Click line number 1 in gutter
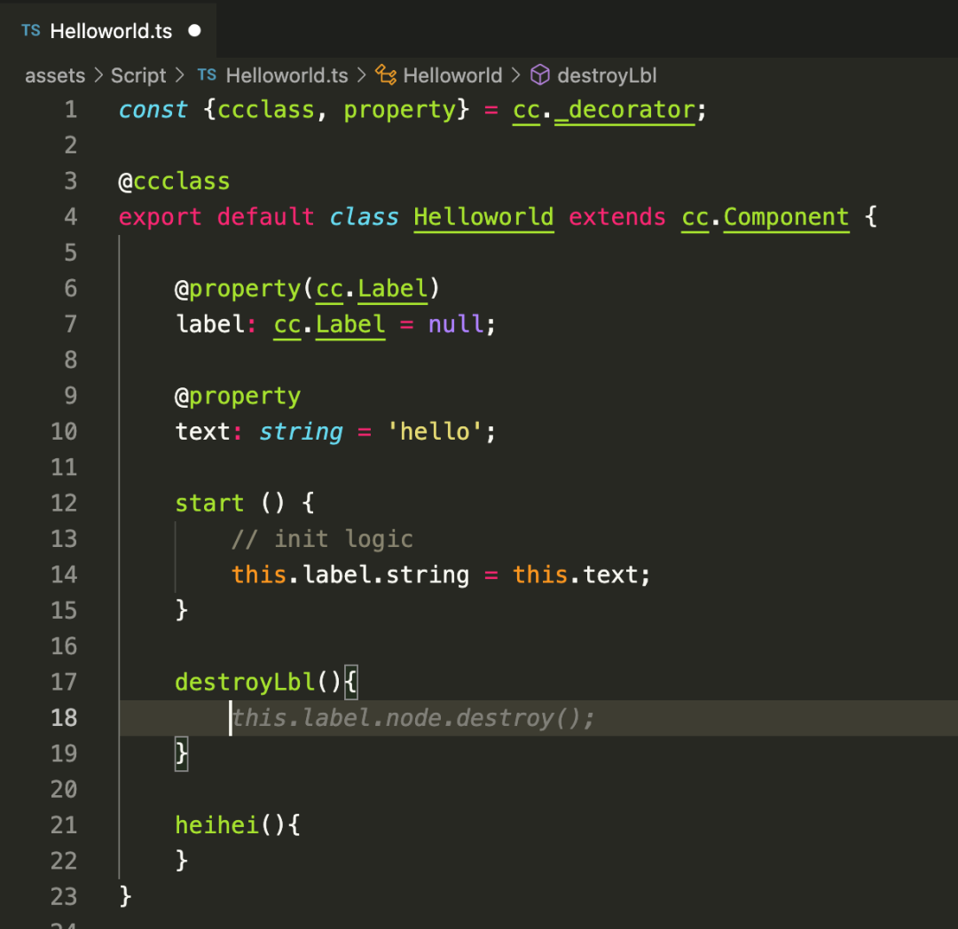 click(71, 110)
